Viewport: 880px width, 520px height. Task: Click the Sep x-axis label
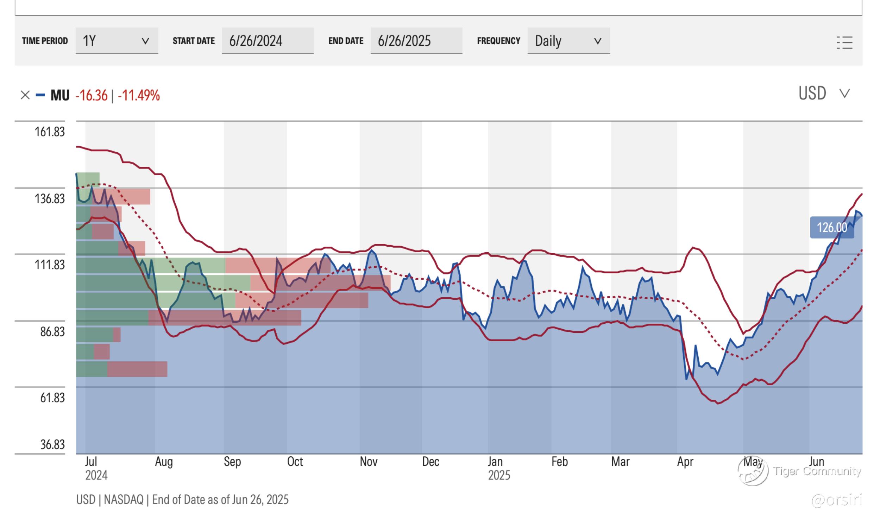click(232, 462)
